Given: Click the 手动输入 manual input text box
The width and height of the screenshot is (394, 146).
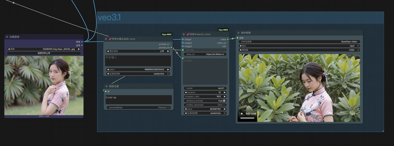Looking at the screenshot, I should 138,60.
